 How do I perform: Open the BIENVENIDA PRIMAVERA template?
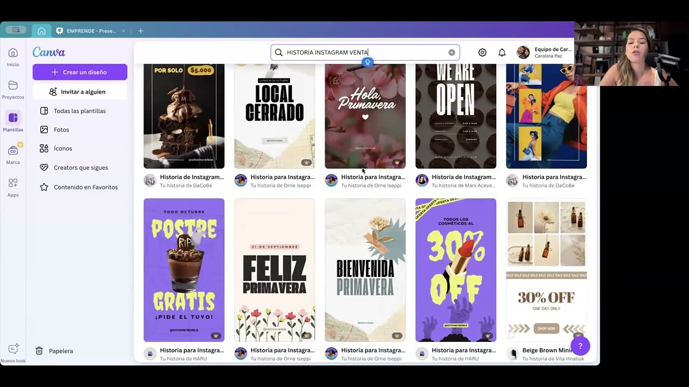click(x=365, y=270)
